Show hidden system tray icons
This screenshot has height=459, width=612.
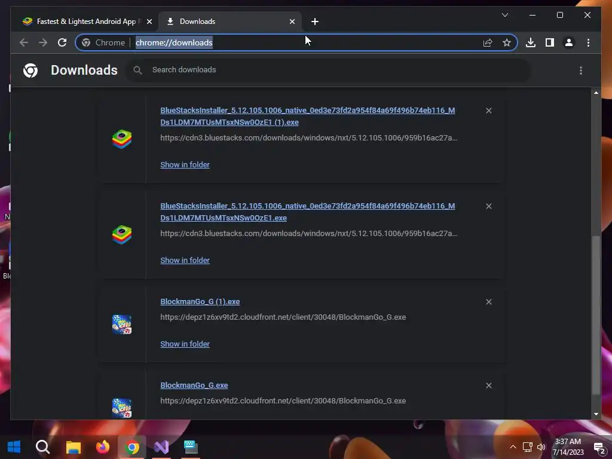pos(513,447)
